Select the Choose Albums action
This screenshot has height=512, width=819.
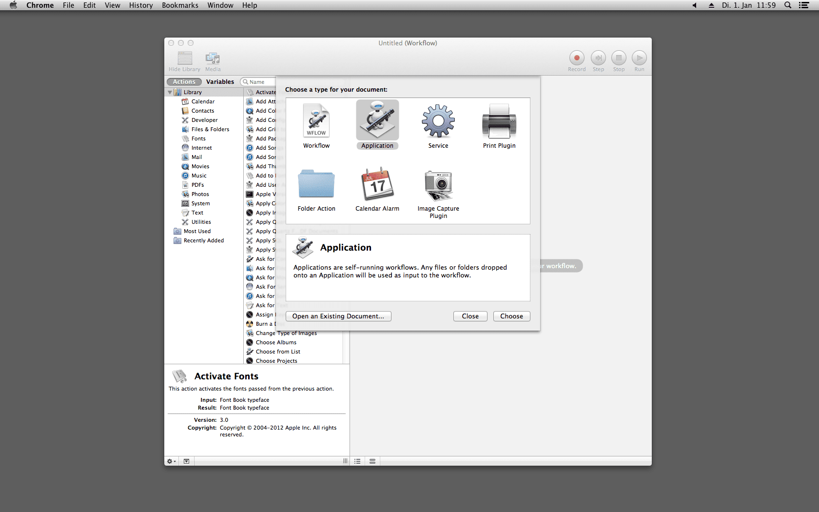(x=293, y=342)
